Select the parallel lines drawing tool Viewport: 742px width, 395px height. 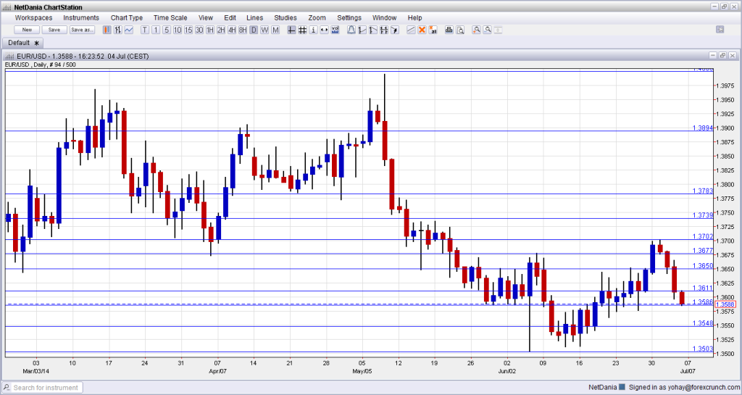[411, 30]
